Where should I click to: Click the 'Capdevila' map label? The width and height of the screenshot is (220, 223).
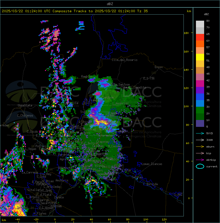[71, 103]
